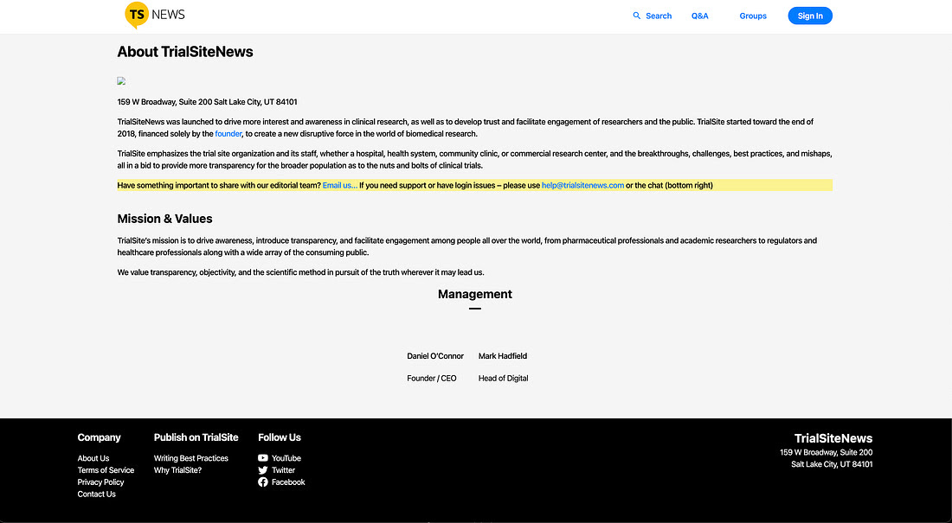Open the Twitter text link

284,470
